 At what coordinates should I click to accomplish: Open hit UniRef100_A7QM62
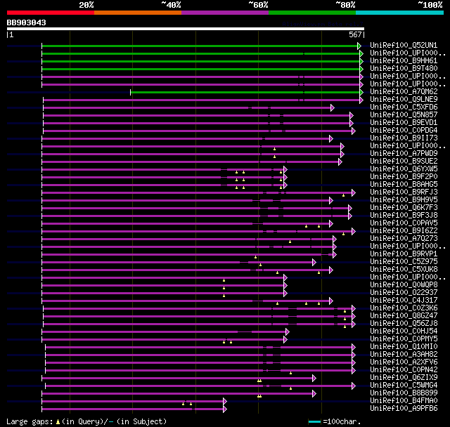[x=404, y=92]
